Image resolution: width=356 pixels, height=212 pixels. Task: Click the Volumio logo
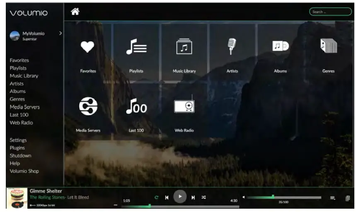point(29,13)
